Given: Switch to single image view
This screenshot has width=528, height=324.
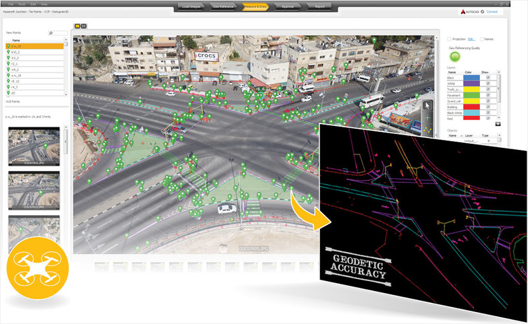Looking at the screenshot, I should coord(77,26).
